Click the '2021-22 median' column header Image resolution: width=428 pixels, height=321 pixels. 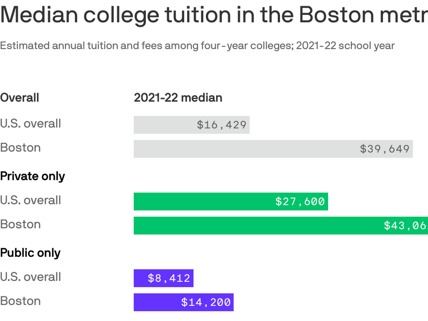[x=178, y=98]
